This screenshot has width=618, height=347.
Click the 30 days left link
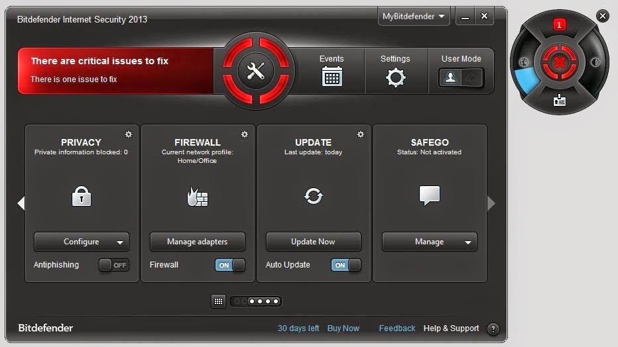tap(298, 328)
